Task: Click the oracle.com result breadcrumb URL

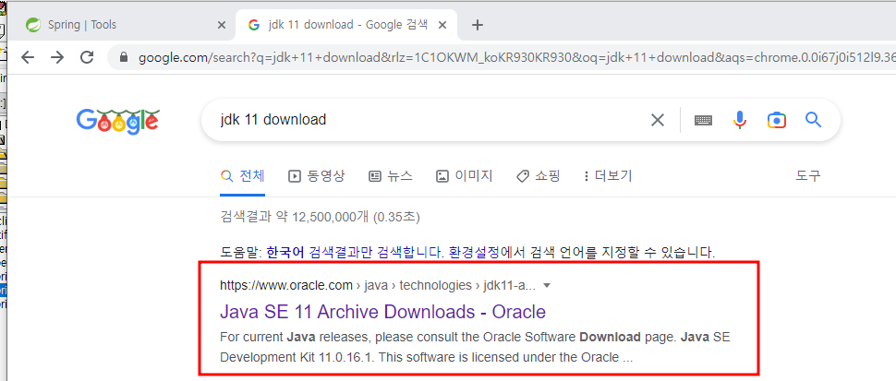Action: pos(380,285)
